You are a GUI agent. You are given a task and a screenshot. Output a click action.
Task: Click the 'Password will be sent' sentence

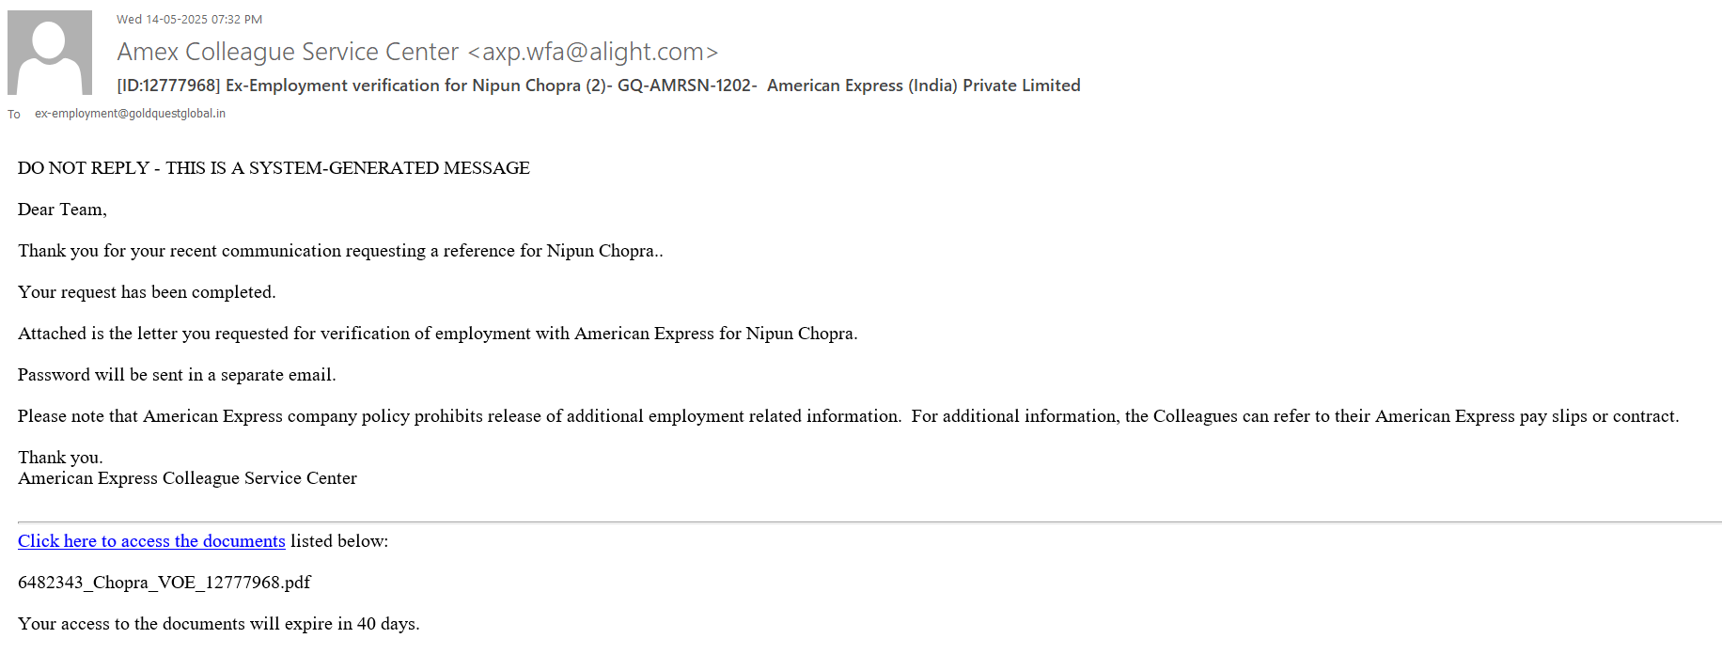tap(177, 375)
